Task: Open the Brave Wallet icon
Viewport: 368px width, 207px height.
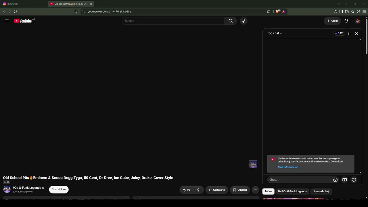Action: [x=347, y=11]
